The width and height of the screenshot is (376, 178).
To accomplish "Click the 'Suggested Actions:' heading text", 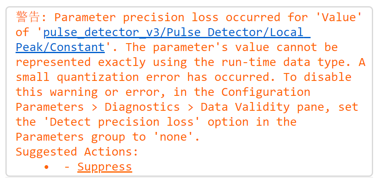I will pyautogui.click(x=77, y=152).
